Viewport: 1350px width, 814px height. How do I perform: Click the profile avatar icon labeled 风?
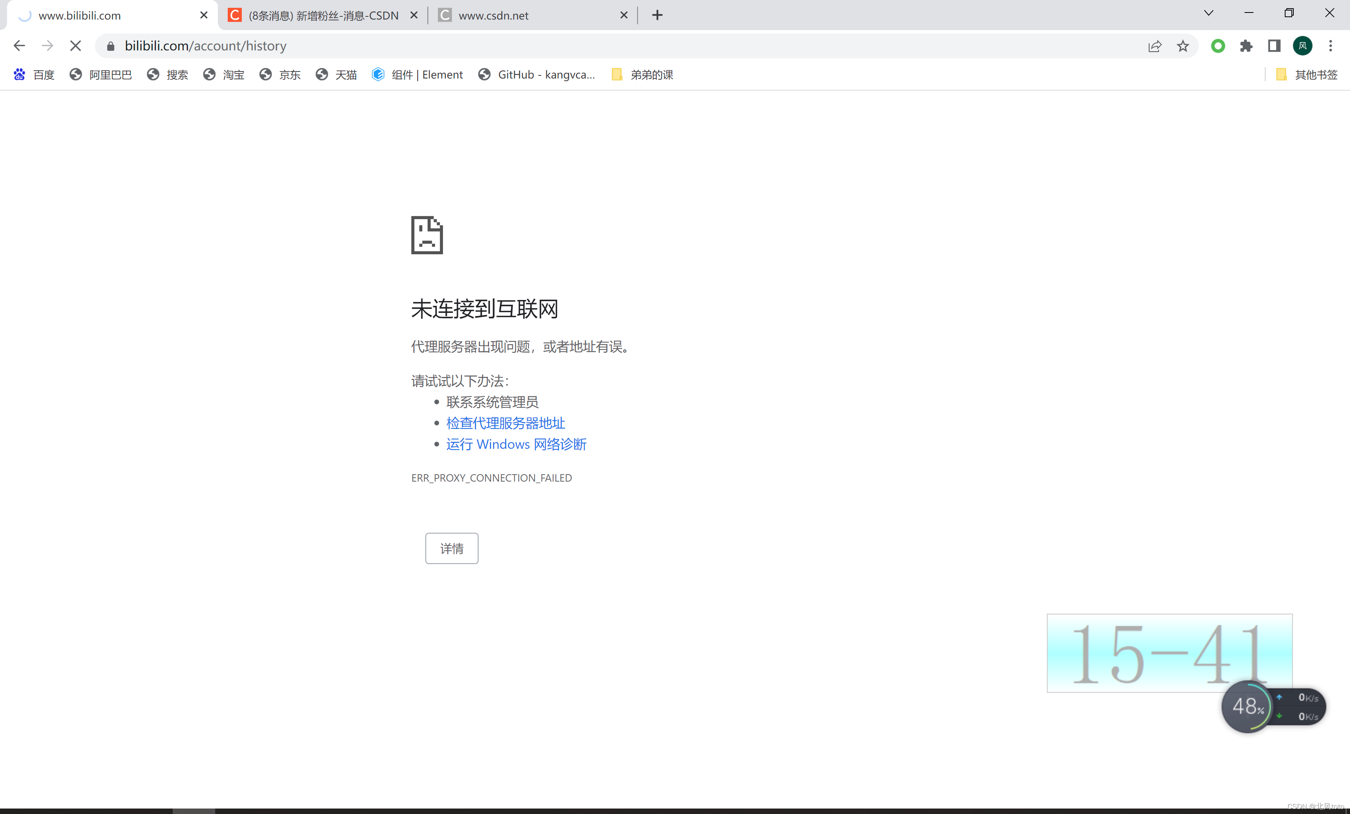pos(1303,46)
